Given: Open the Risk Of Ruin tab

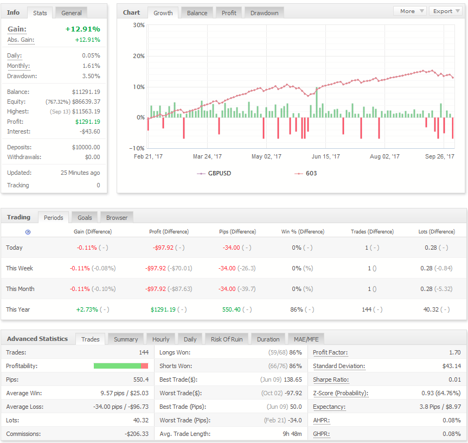Looking at the screenshot, I should point(227,339).
